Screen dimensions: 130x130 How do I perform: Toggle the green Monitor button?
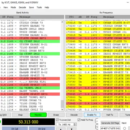(38, 115)
